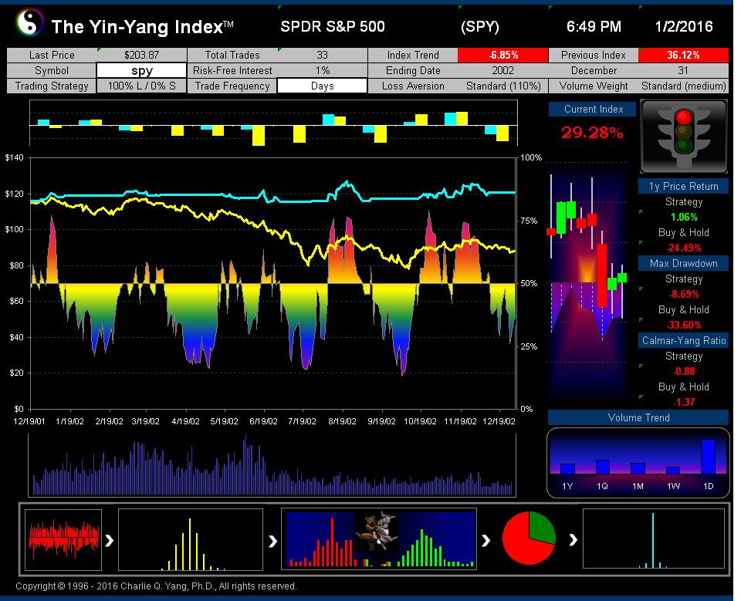Click the SPDR S&P 500 title
Screen dimensions: 741x601
(x=332, y=26)
